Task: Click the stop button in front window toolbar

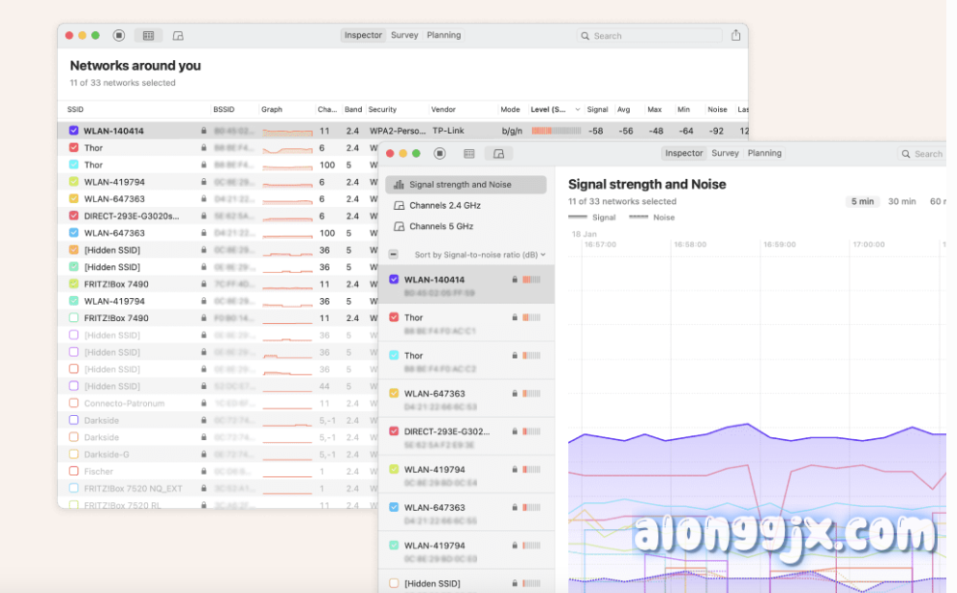Action: pos(439,154)
